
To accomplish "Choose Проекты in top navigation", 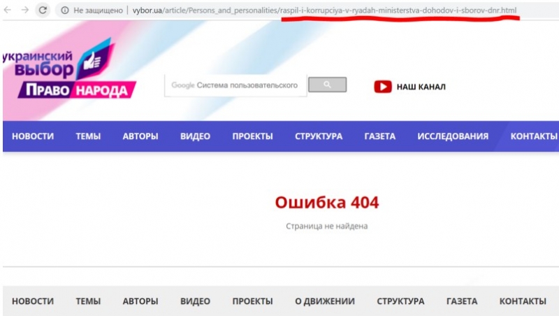I will point(252,136).
